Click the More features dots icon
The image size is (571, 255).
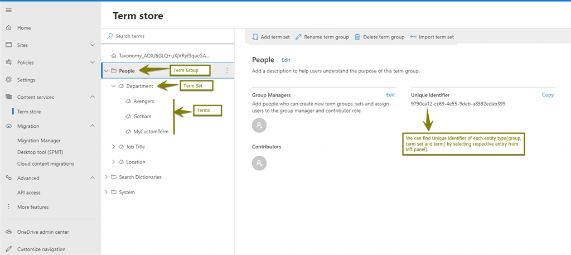pyautogui.click(x=9, y=207)
